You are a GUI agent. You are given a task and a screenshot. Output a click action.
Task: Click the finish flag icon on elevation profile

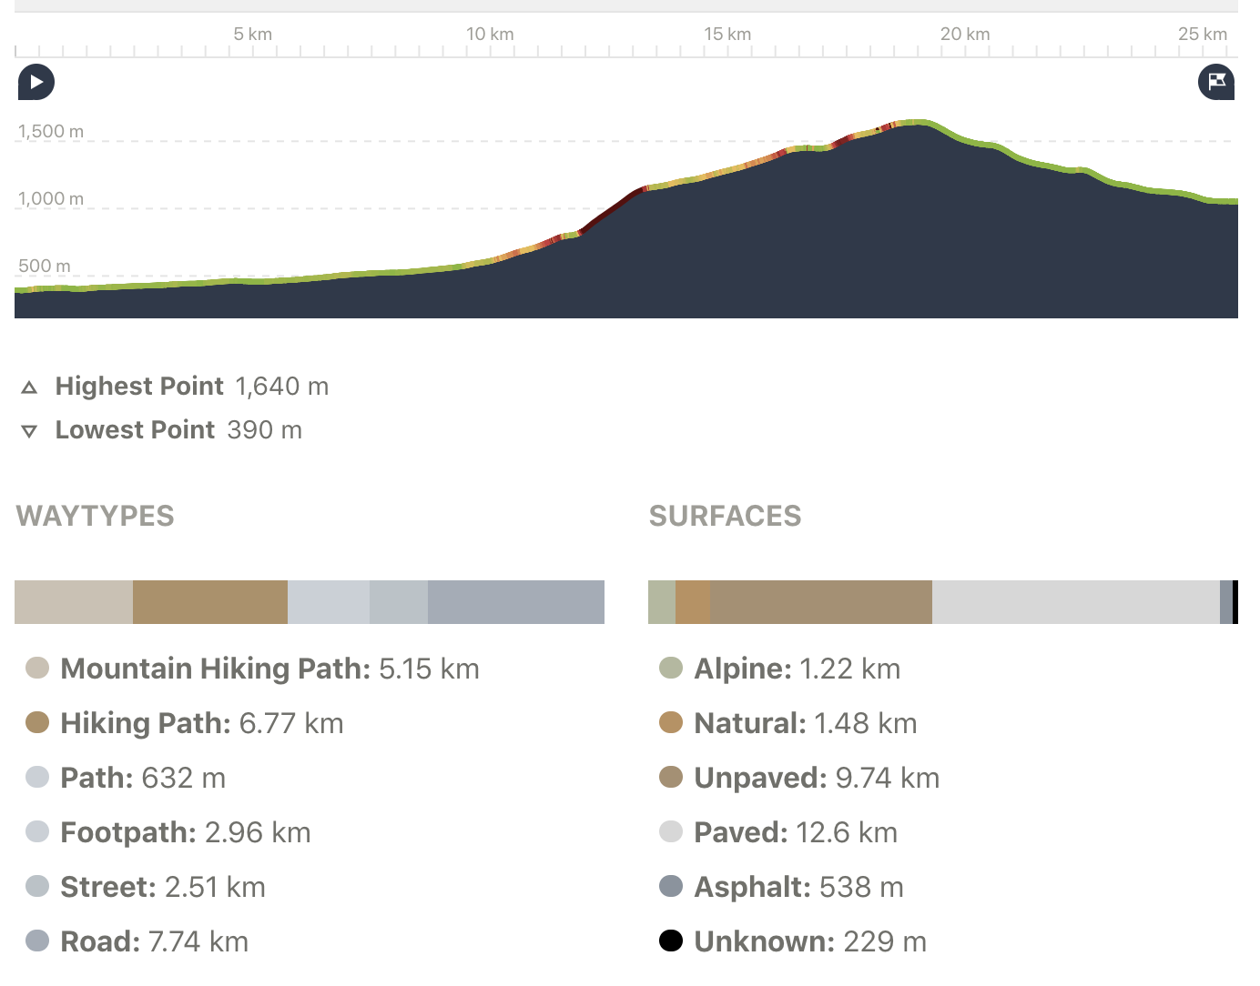pos(1216,82)
